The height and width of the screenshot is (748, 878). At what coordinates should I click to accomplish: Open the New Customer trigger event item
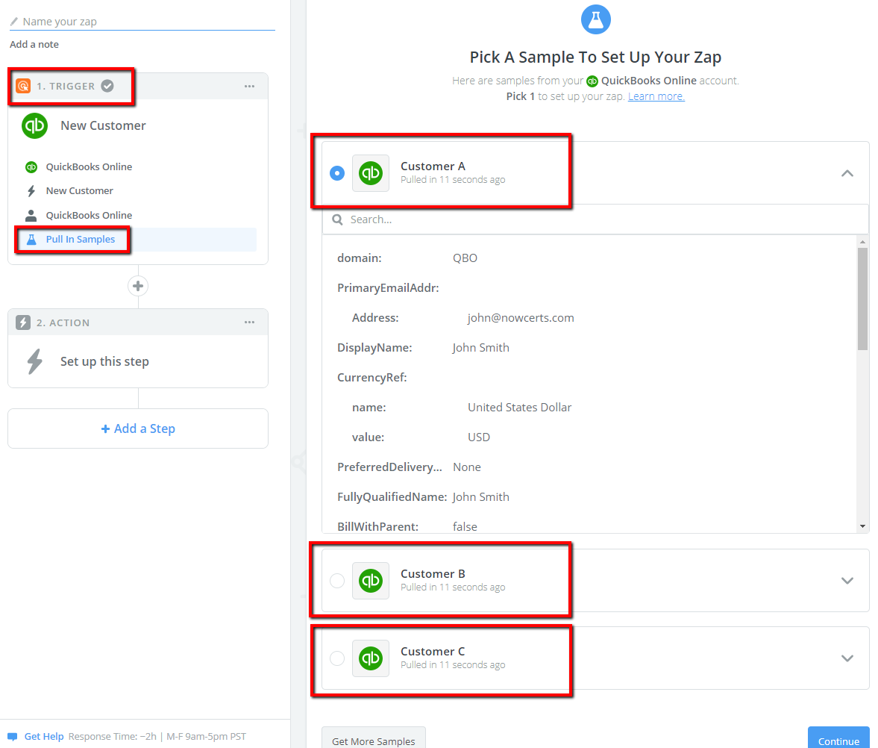[x=79, y=191]
